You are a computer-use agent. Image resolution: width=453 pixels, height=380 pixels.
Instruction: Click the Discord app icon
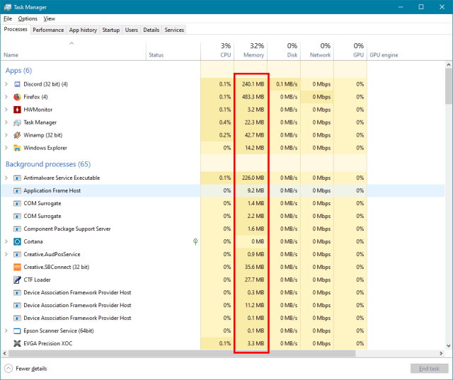18,84
